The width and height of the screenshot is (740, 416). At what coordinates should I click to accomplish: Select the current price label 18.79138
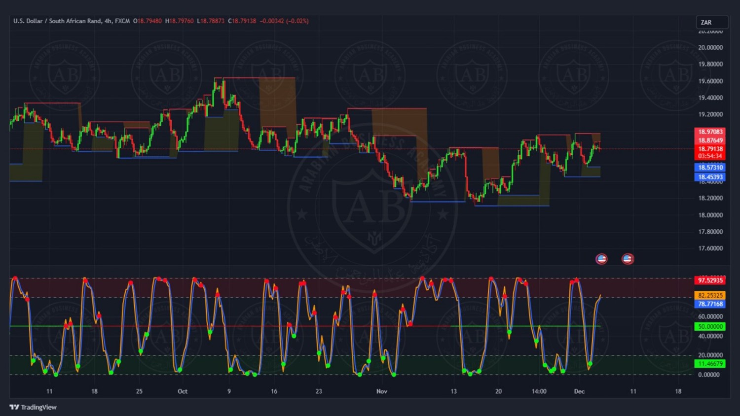click(710, 149)
